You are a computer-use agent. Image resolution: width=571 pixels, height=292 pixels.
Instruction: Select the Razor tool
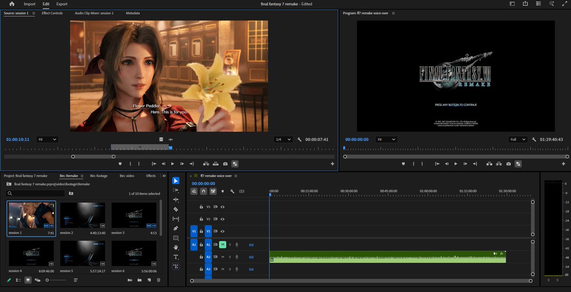click(176, 209)
